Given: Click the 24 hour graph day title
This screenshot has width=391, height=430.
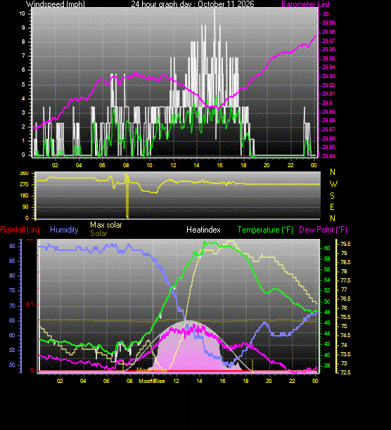Looking at the screenshot, I should [x=193, y=4].
